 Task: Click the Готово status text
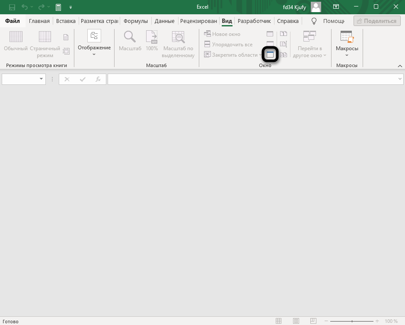[x=11, y=322]
